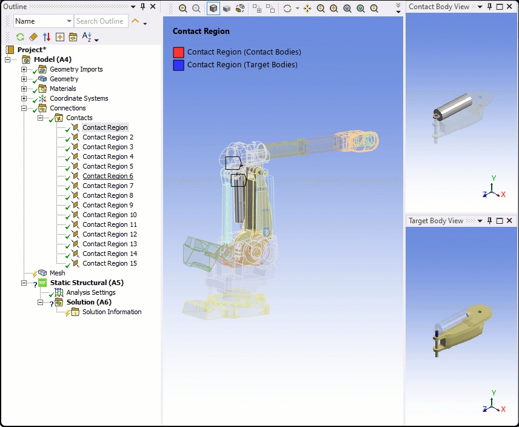Open the Name filter dropdown

click(x=69, y=21)
